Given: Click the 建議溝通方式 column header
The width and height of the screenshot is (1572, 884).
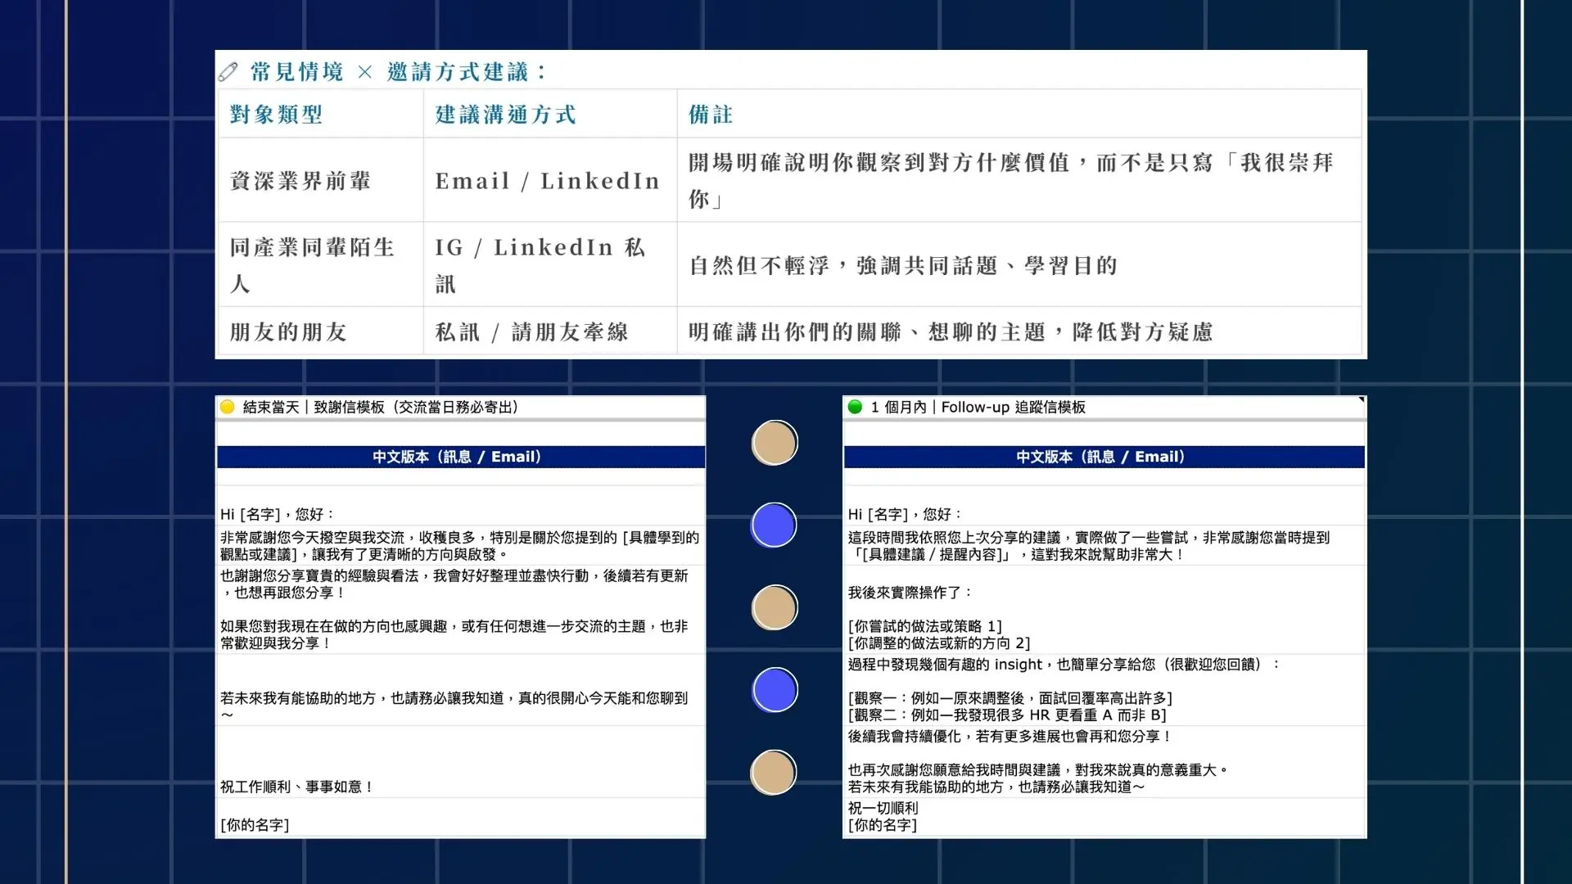Looking at the screenshot, I should 505,115.
